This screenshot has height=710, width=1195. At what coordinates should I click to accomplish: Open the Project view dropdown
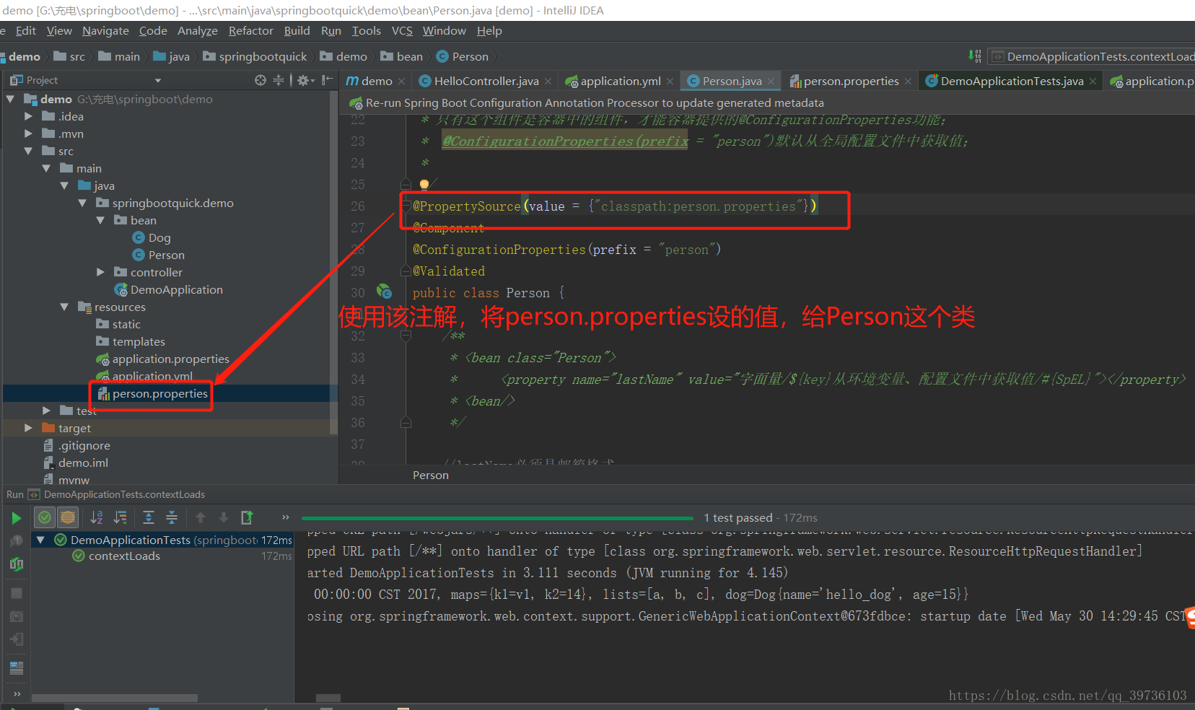(157, 80)
